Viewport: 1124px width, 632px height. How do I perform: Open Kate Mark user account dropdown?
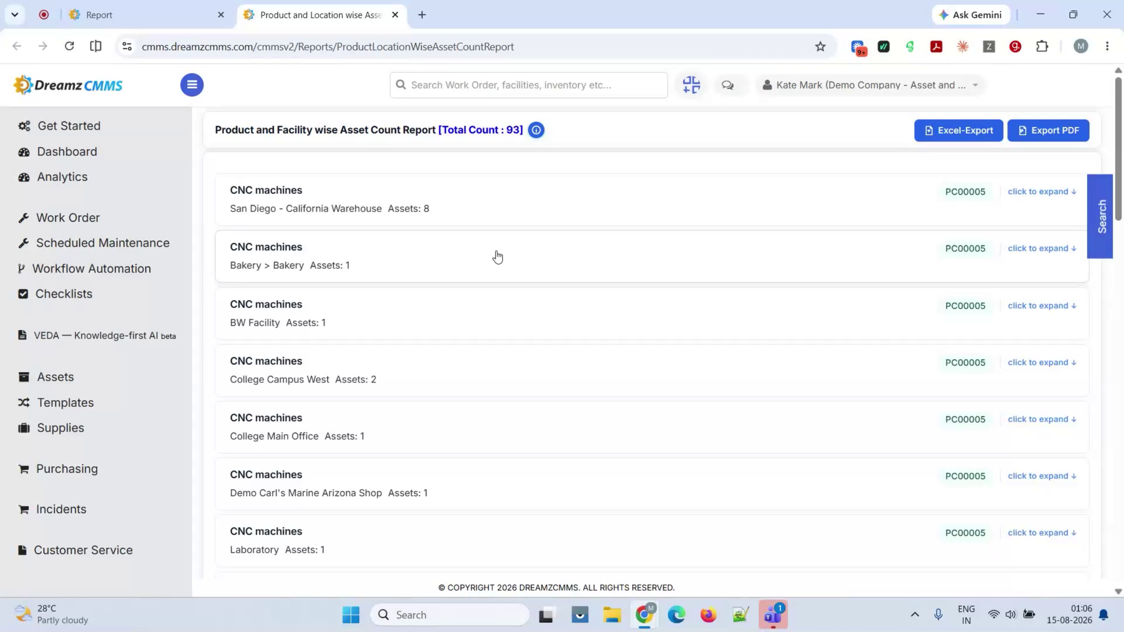pos(870,85)
